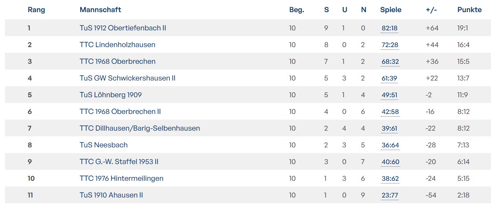491x207 pixels.
Task: Click the Spiele column header
Action: tap(391, 10)
